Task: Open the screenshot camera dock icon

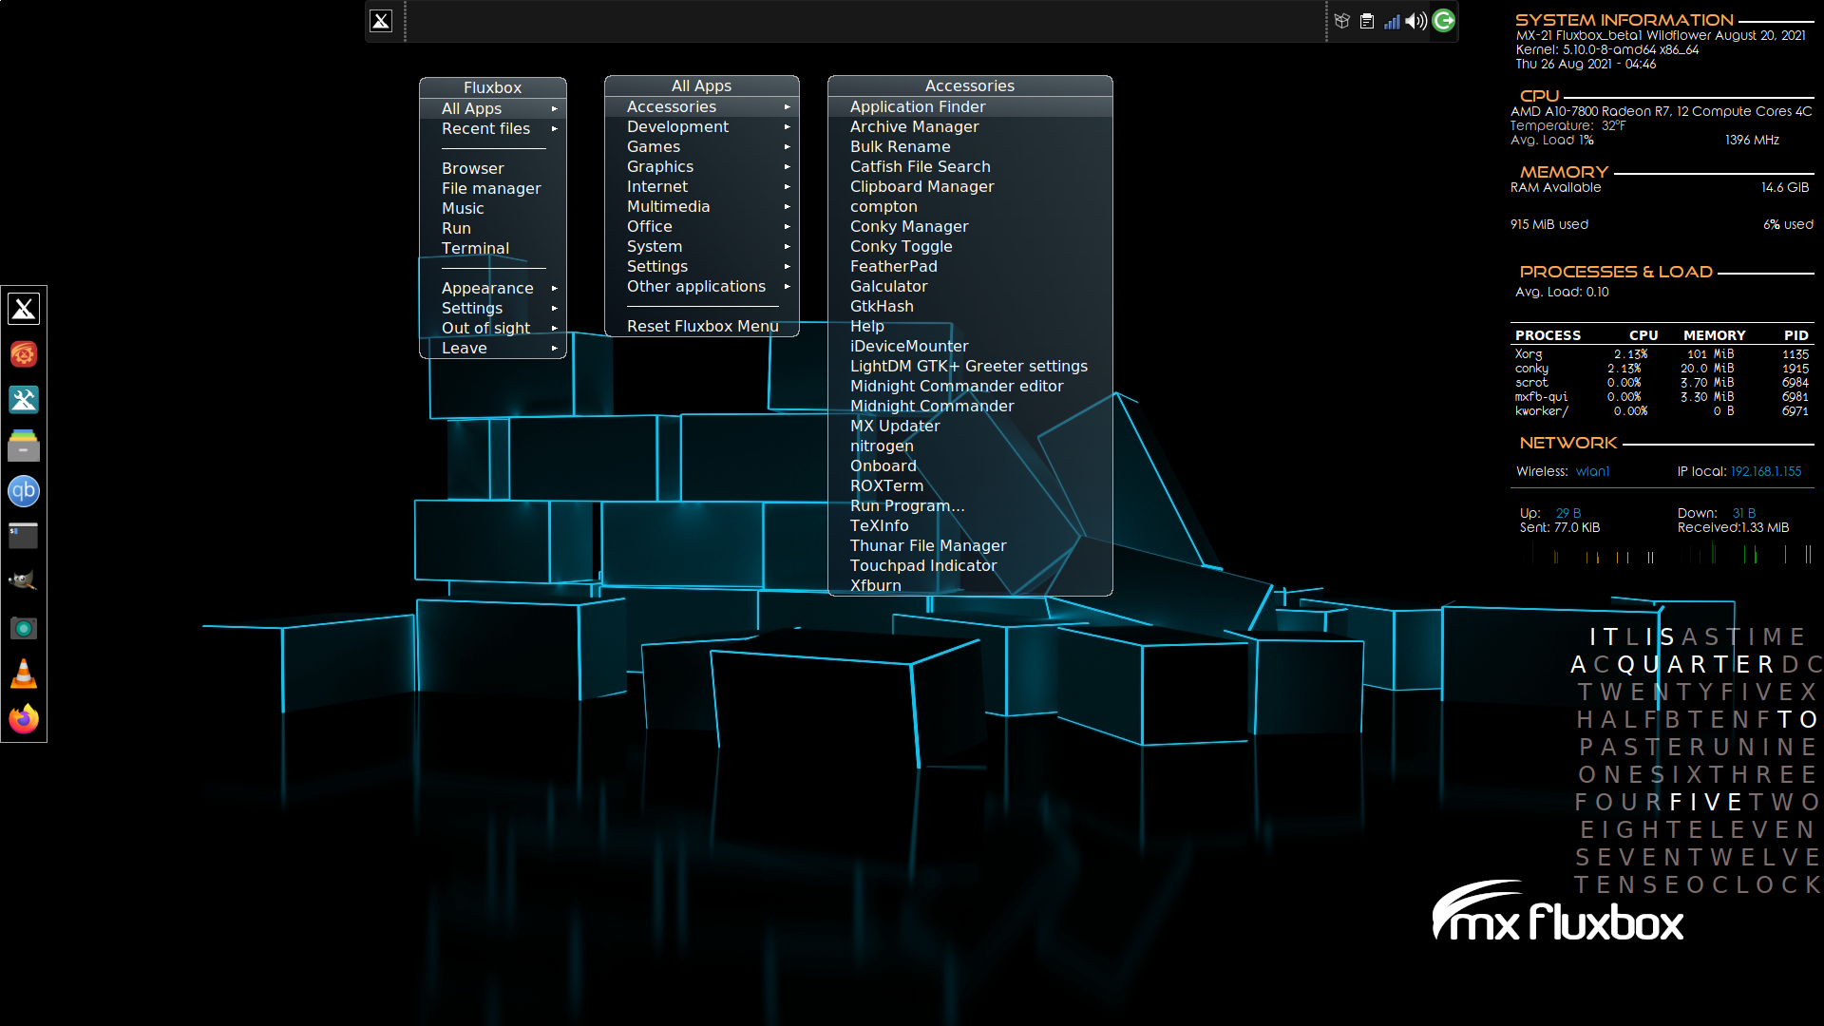Action: pyautogui.click(x=24, y=628)
